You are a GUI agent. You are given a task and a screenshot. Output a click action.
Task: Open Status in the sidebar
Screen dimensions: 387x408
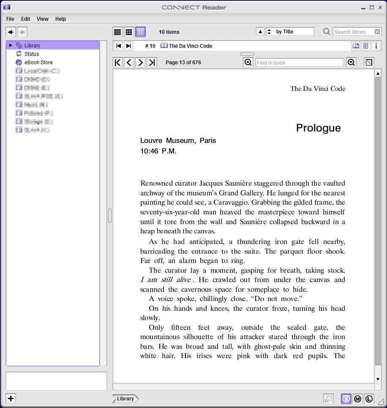[x=32, y=54]
